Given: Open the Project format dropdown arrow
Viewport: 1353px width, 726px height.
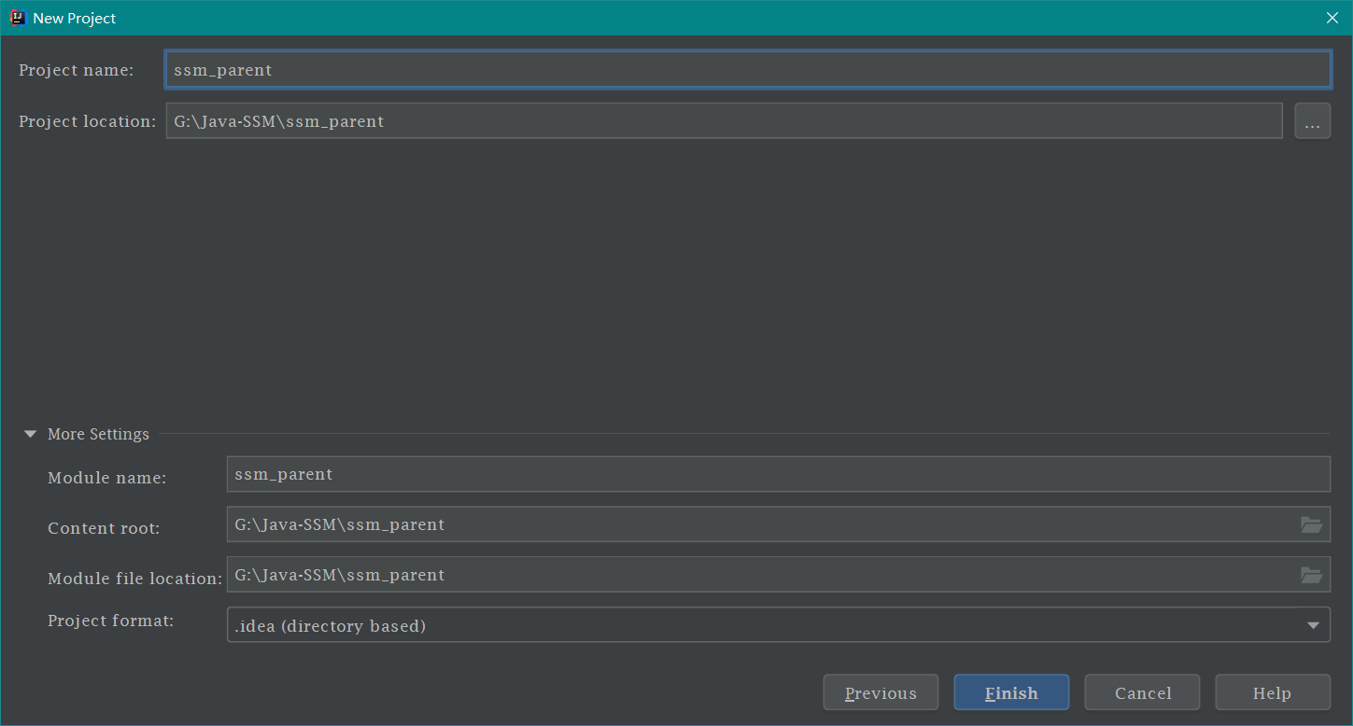Looking at the screenshot, I should [1313, 625].
